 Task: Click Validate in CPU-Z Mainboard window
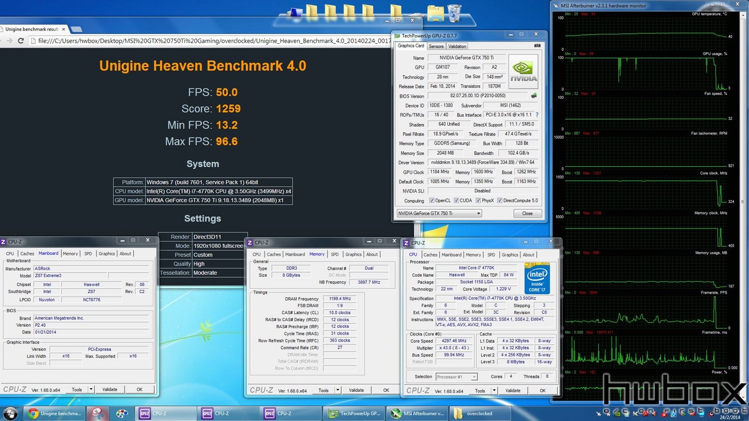(x=109, y=389)
